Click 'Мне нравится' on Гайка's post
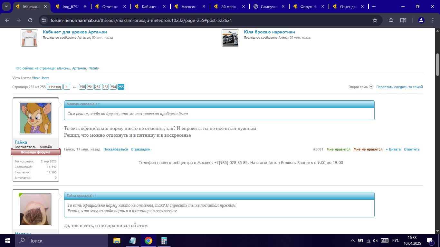440x247 pixels. coord(338,149)
